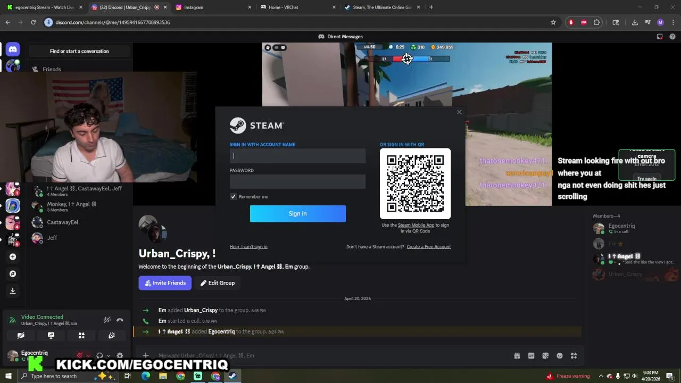This screenshot has width=681, height=383.
Task: Click the Steam Sign in button
Action: pyautogui.click(x=297, y=213)
